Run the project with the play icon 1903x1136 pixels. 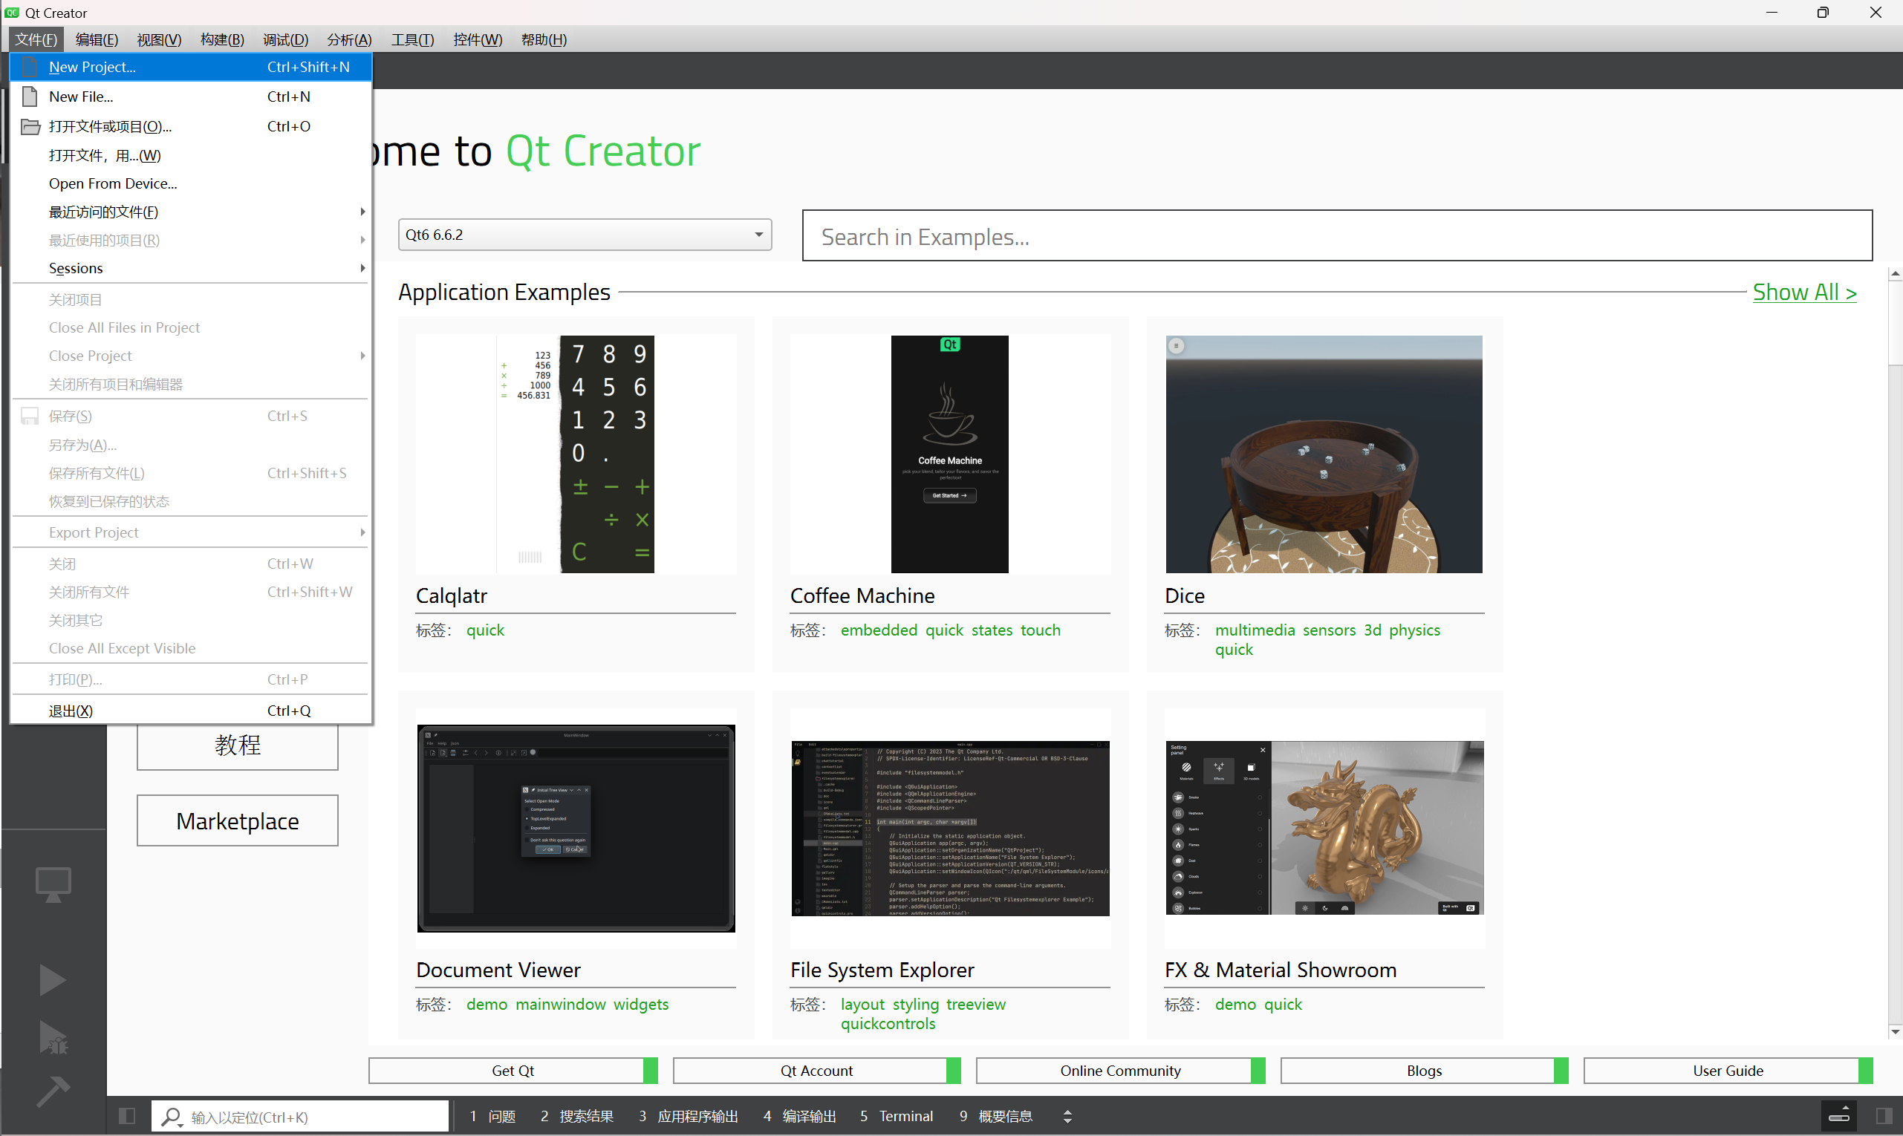(x=53, y=980)
